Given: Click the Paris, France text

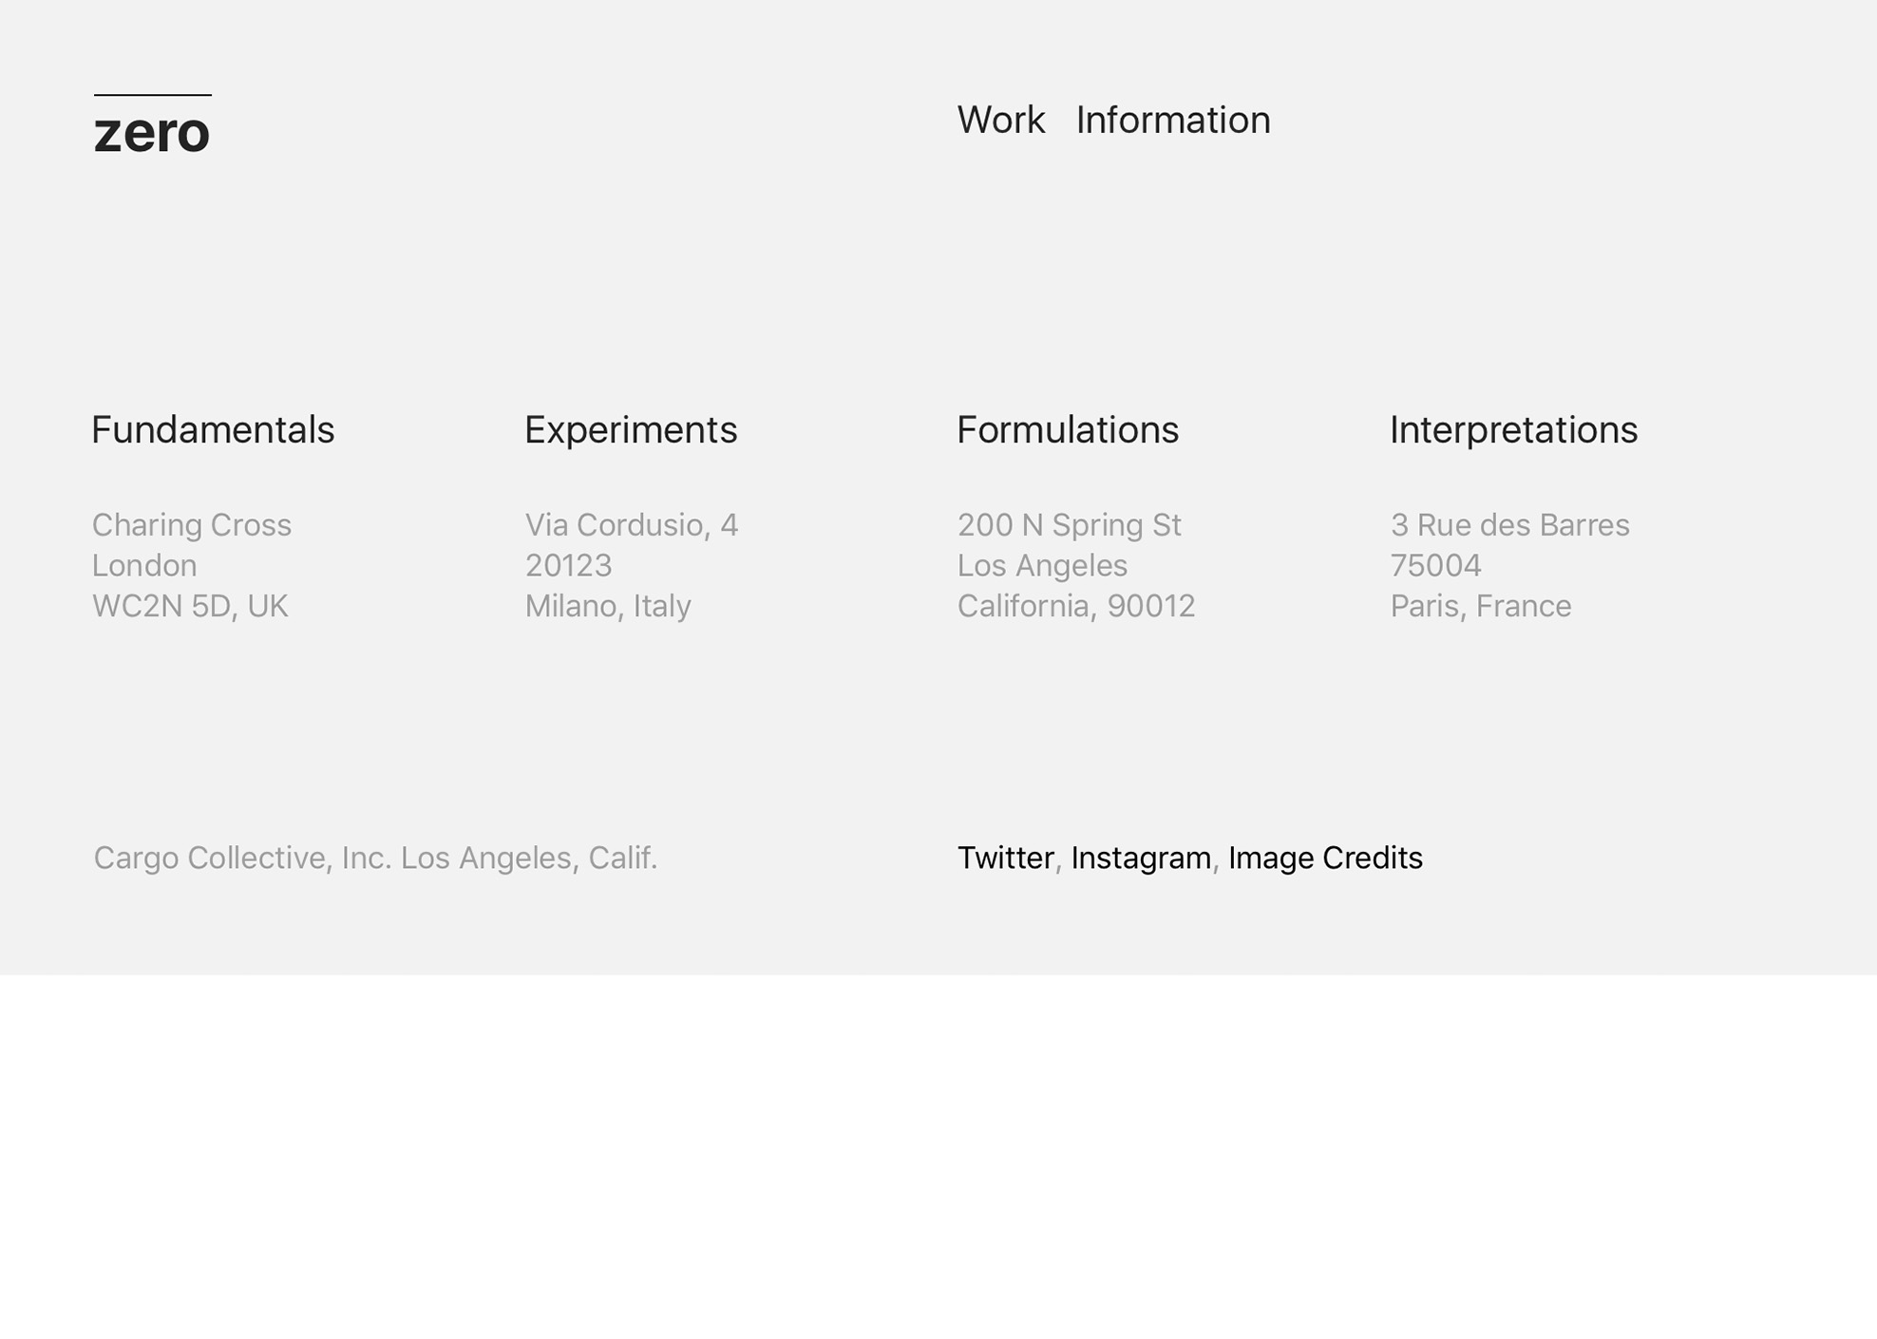Looking at the screenshot, I should 1481,606.
